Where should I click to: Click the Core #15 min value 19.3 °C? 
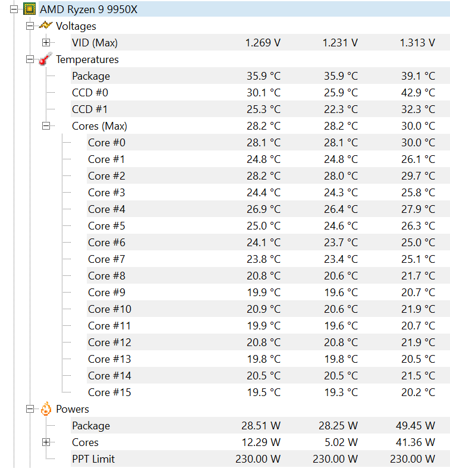pos(341,392)
